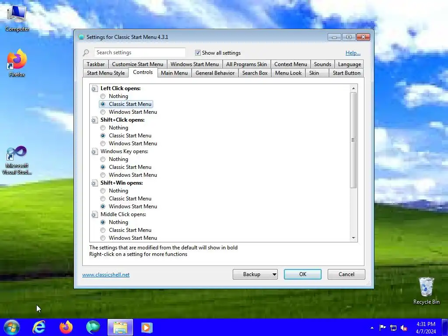This screenshot has width=448, height=336.
Task: Switch to the General Behavior tab
Action: click(215, 73)
